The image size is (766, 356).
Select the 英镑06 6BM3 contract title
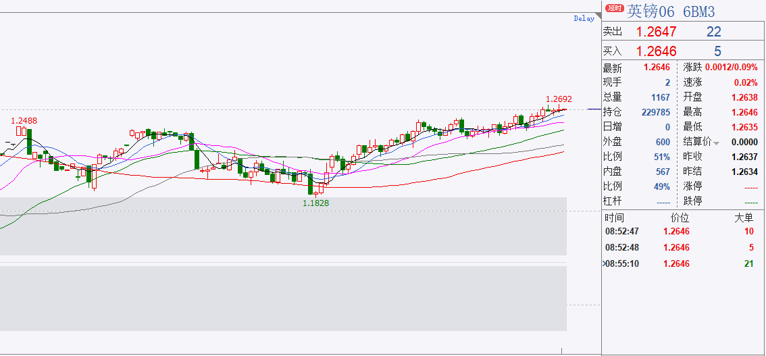pyautogui.click(x=670, y=11)
